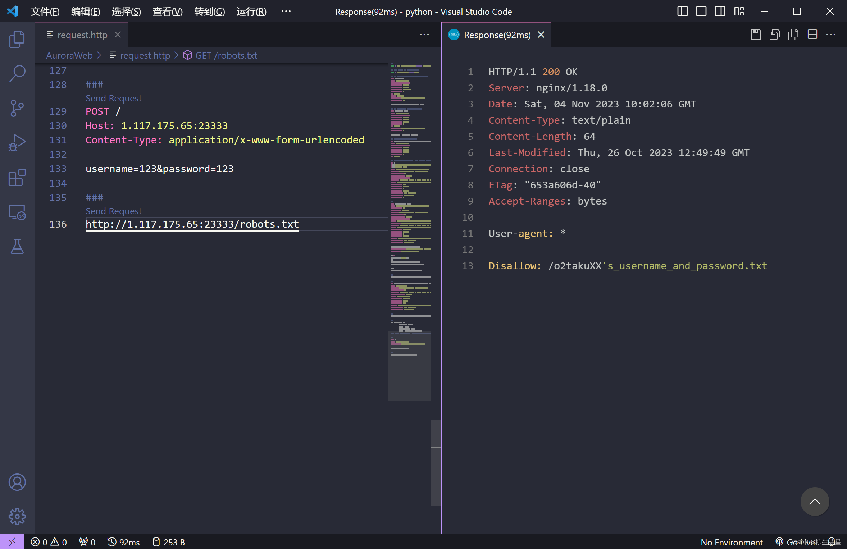
Task: Open the Source Control view
Action: point(17,108)
